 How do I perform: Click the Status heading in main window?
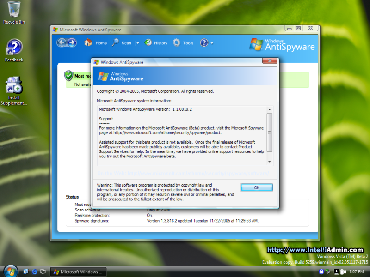pyautogui.click(x=72, y=197)
